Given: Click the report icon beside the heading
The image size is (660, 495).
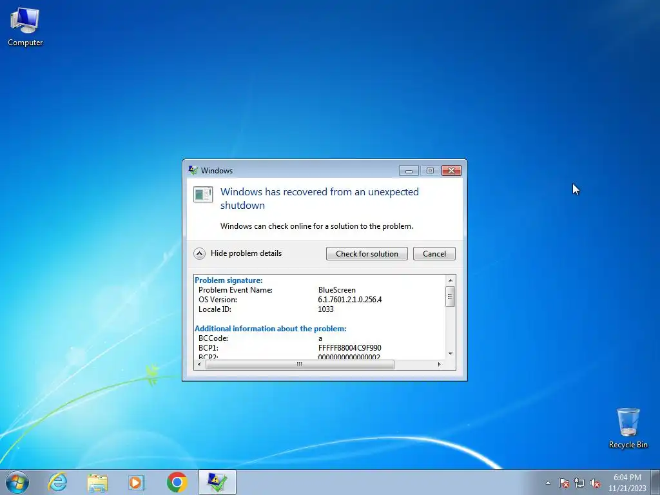Looking at the screenshot, I should pos(203,195).
